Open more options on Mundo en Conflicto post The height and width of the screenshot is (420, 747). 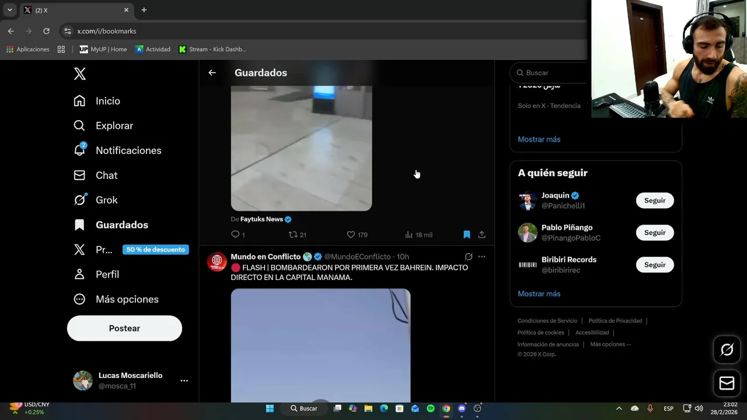(481, 257)
